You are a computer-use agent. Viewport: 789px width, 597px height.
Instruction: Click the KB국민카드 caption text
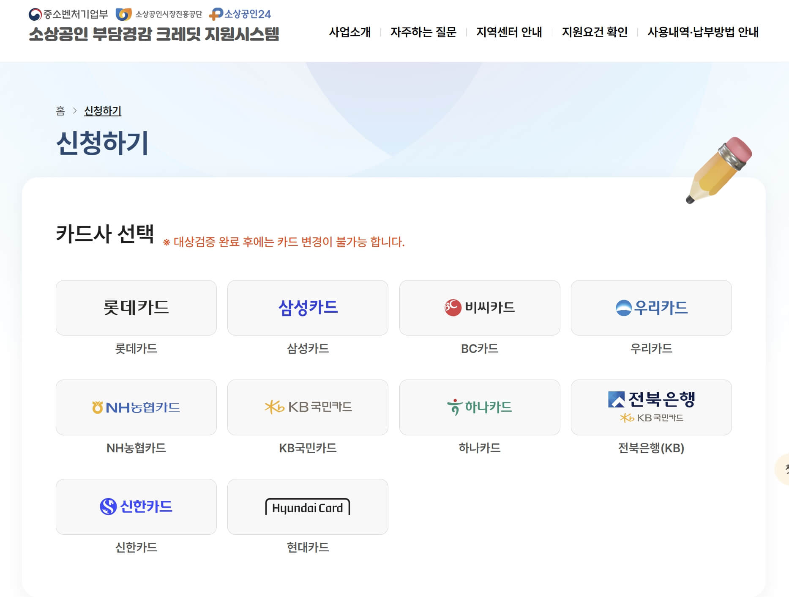pos(308,448)
